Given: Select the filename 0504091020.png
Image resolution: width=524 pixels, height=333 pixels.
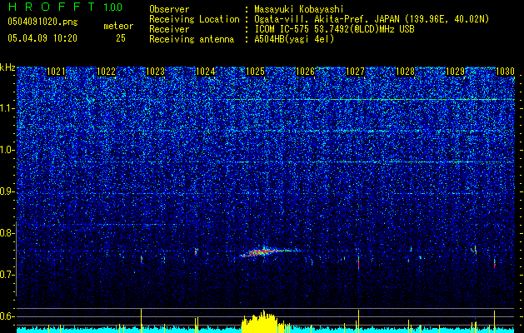Looking at the screenshot, I should [x=42, y=22].
